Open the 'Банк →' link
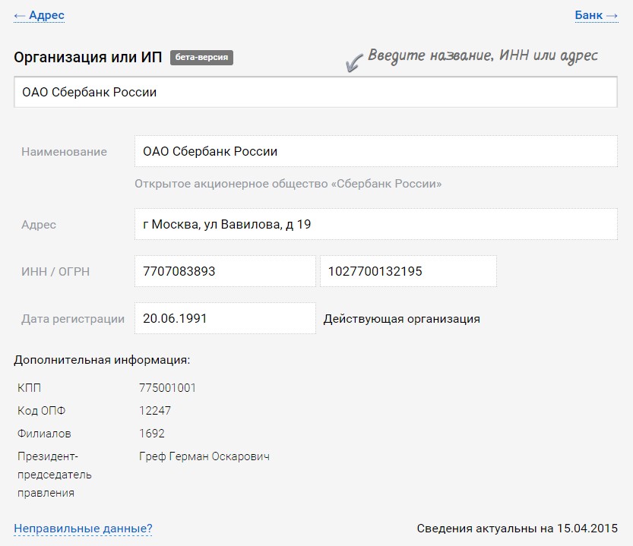Image resolution: width=633 pixels, height=546 pixels. (597, 15)
